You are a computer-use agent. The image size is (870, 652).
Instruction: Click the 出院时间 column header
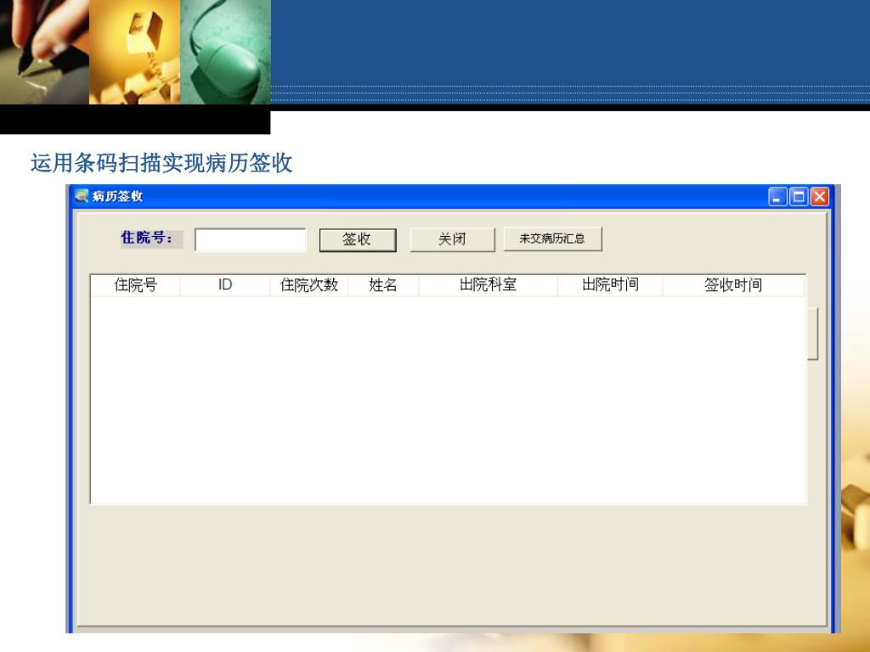(610, 285)
